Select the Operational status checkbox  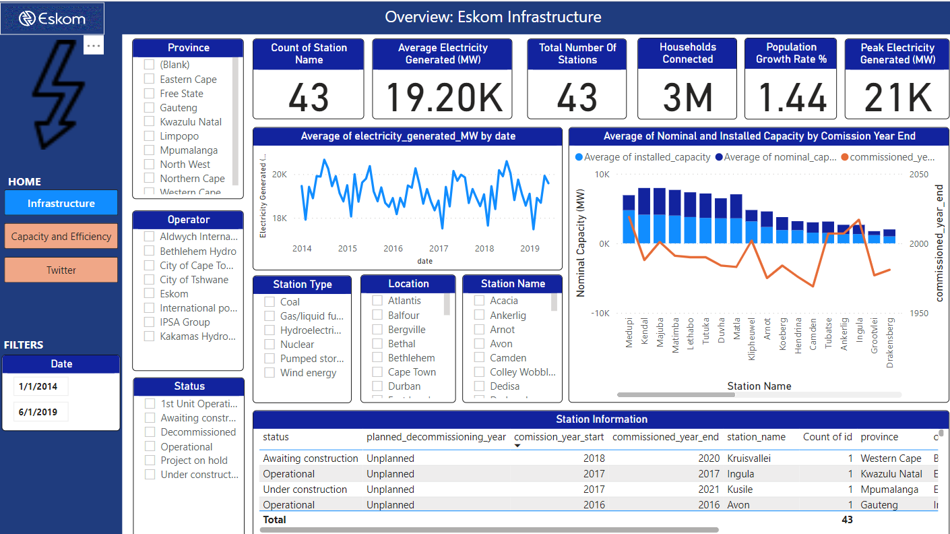pyautogui.click(x=150, y=446)
